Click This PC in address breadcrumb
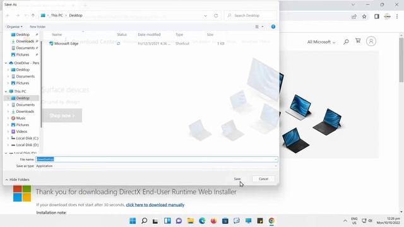This screenshot has width=404, height=227. click(57, 15)
